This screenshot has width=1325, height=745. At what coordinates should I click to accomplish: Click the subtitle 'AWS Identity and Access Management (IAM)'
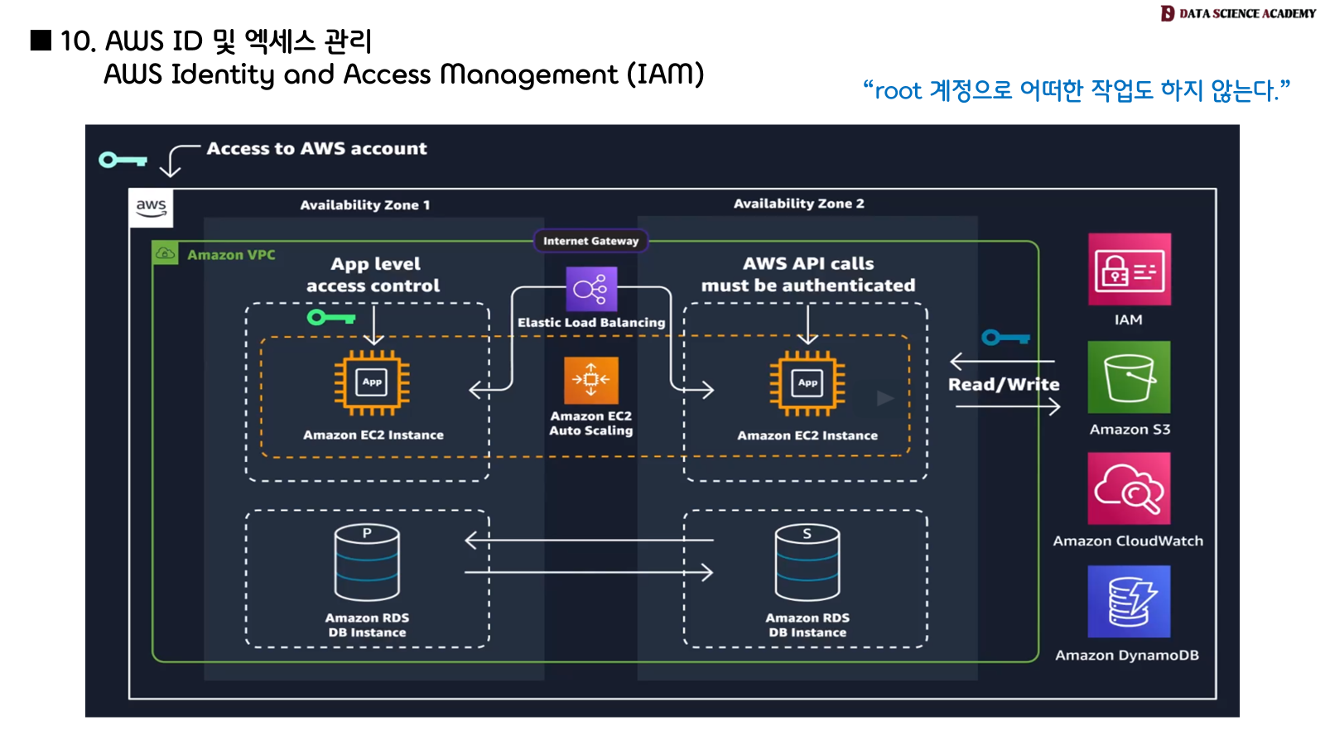pos(404,74)
